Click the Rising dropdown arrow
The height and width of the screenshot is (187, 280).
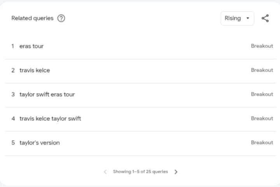(248, 18)
